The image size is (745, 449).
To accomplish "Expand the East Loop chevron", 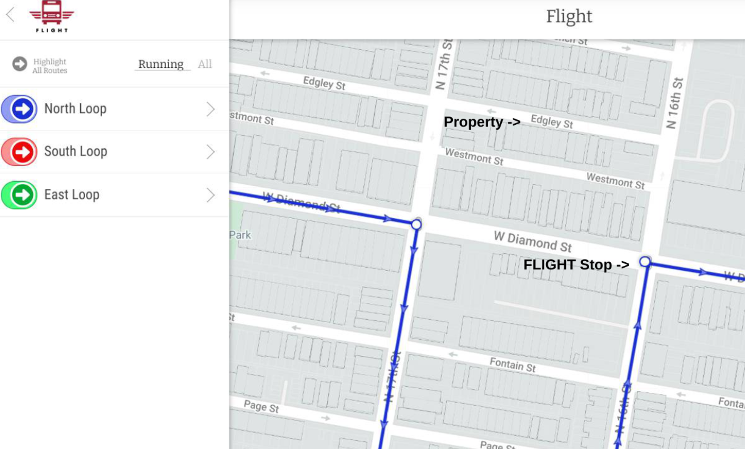I will point(210,195).
